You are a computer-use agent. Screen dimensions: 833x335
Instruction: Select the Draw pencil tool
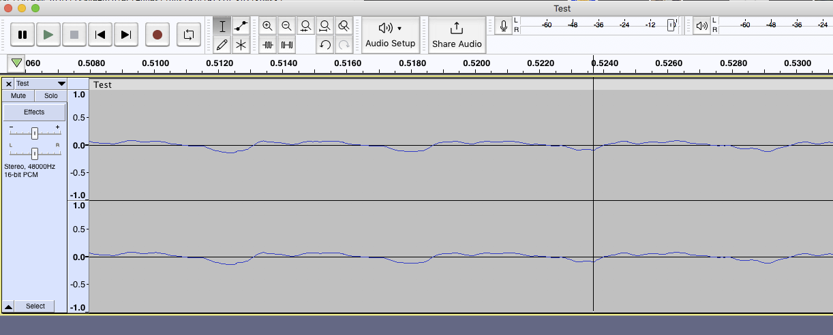222,45
